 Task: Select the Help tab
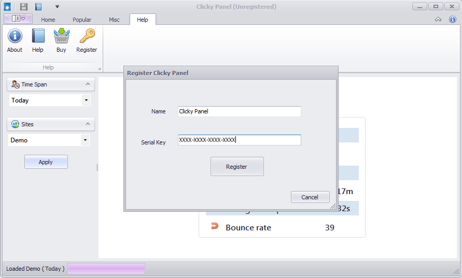[143, 20]
